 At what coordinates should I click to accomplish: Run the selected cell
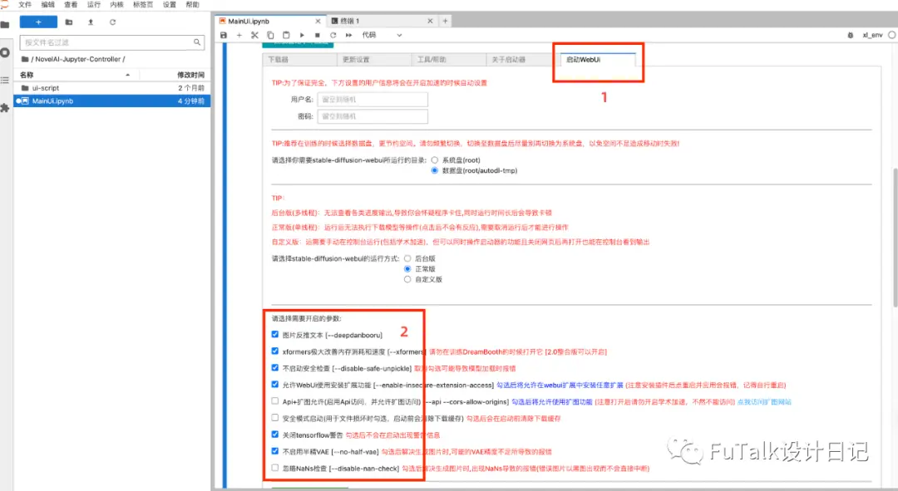tap(302, 36)
